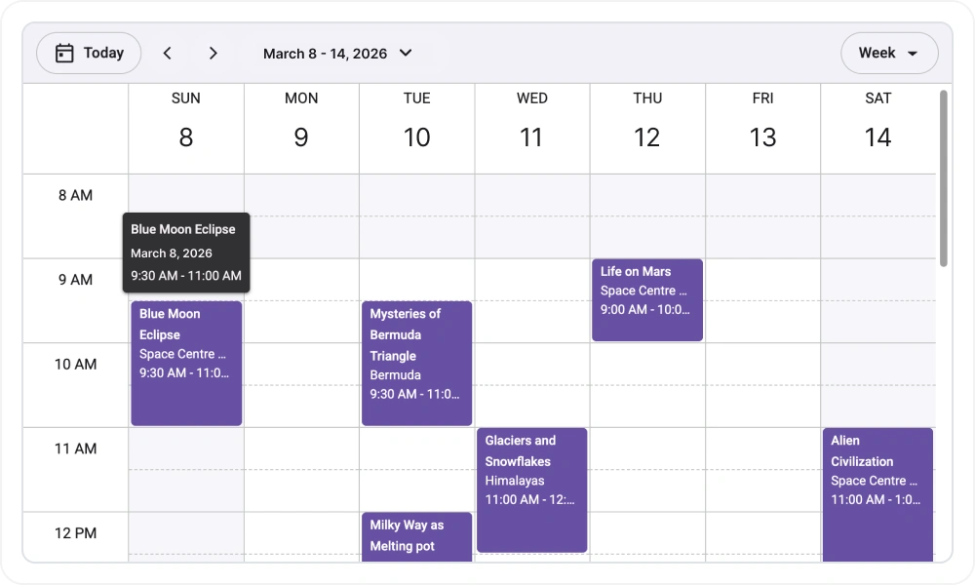This screenshot has height=585, width=975.
Task: Open the March 8 - 14, 2026 date dropdown
Action: [x=327, y=54]
